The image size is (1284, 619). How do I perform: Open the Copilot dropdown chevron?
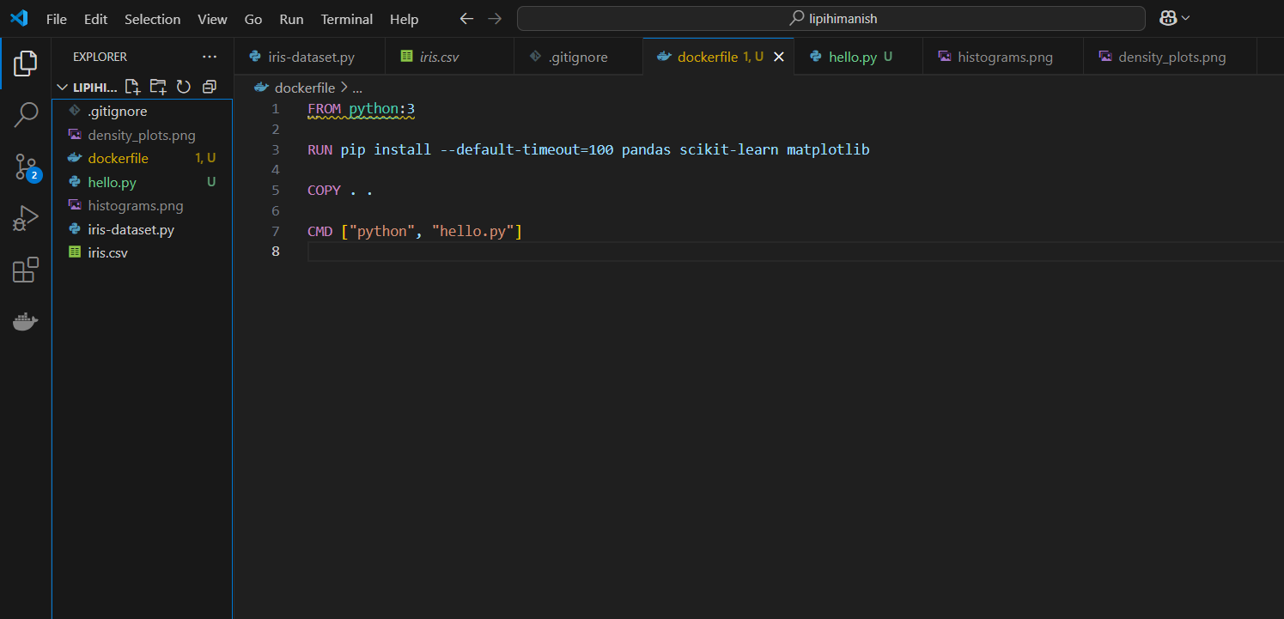[x=1186, y=18]
